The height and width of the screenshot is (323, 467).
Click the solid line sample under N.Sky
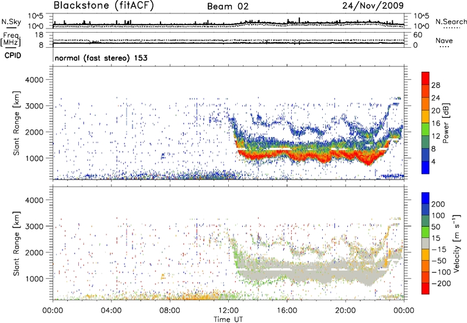click(x=11, y=27)
